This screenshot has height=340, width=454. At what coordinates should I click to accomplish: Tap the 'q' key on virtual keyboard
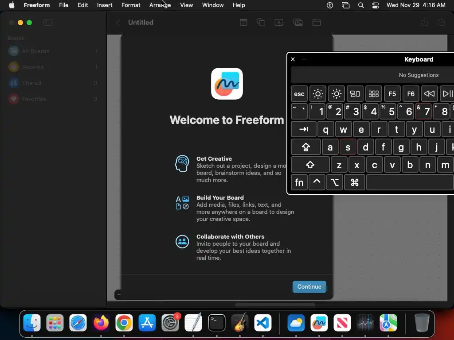[x=326, y=129]
